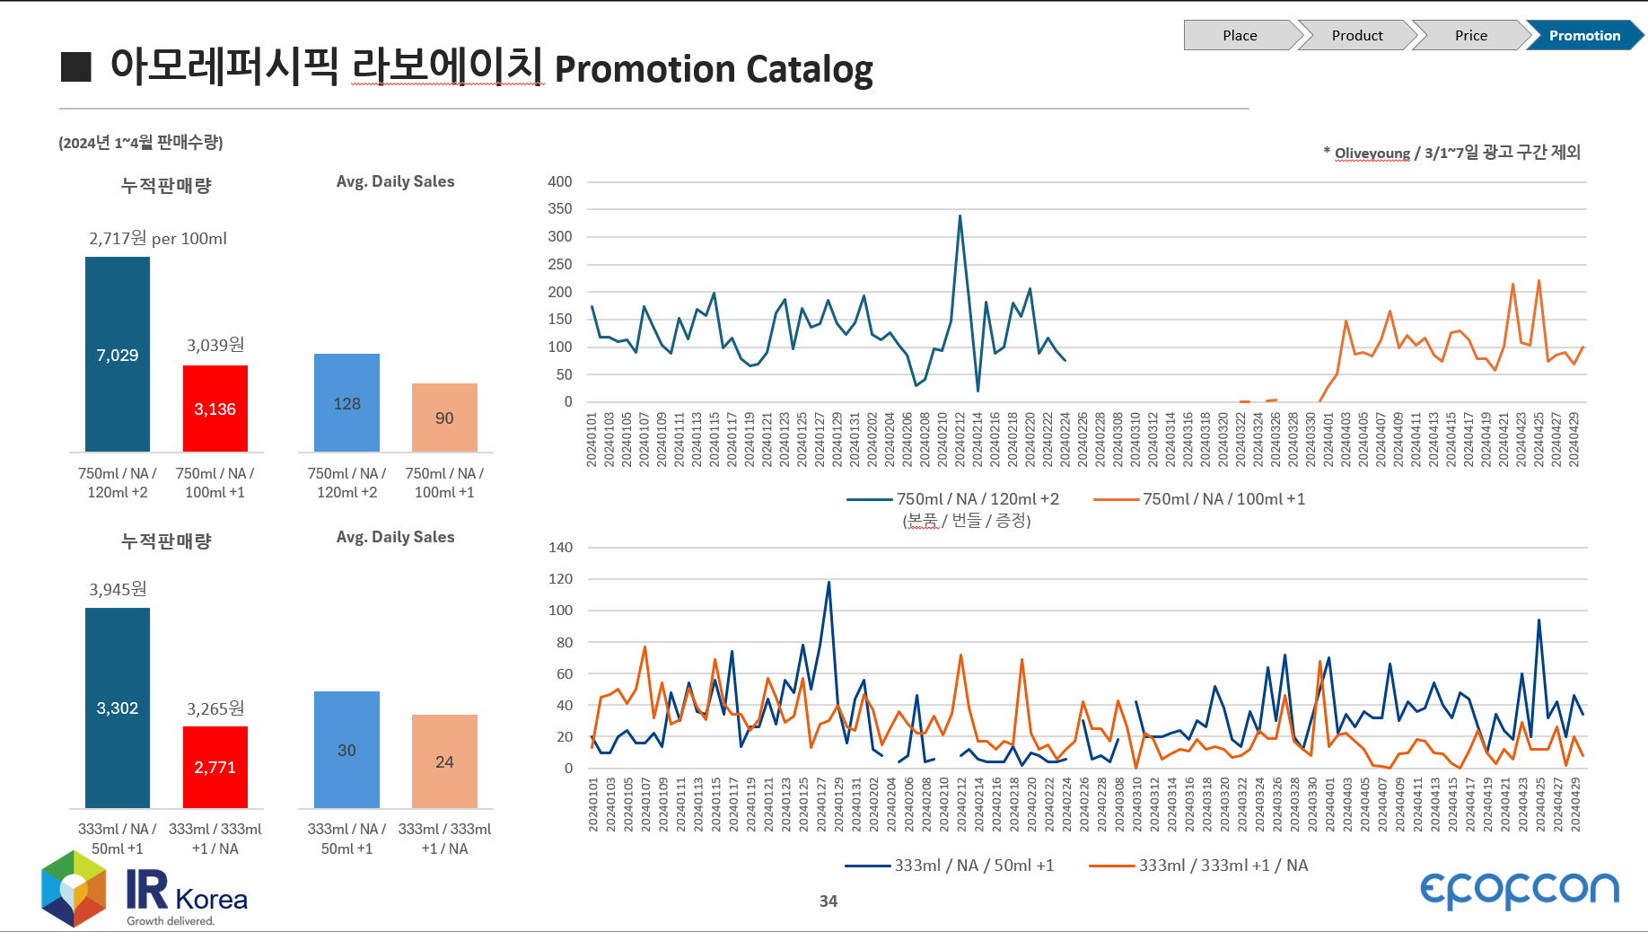Click the 2024년 1~4월 판매수량 subtitle

(x=141, y=142)
